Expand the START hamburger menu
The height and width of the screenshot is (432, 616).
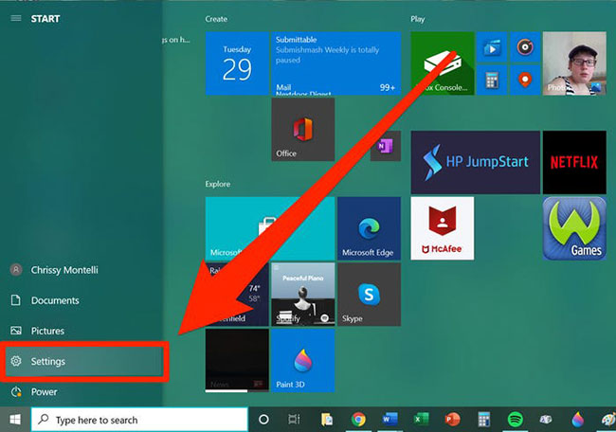coord(16,18)
